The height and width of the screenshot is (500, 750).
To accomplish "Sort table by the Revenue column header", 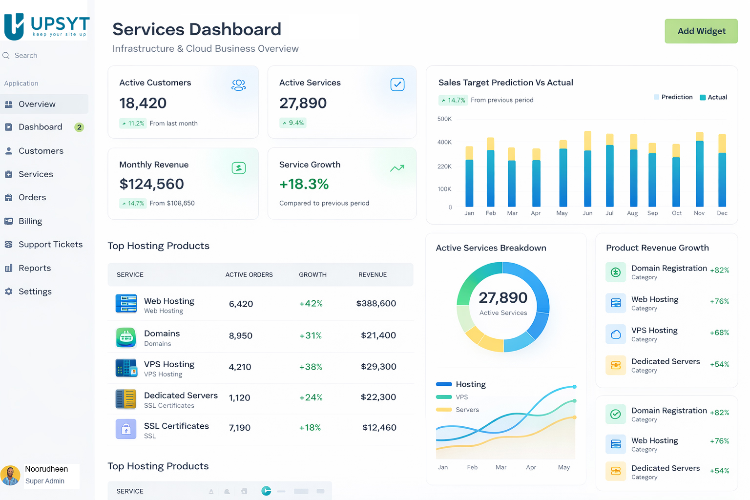I will pos(372,275).
